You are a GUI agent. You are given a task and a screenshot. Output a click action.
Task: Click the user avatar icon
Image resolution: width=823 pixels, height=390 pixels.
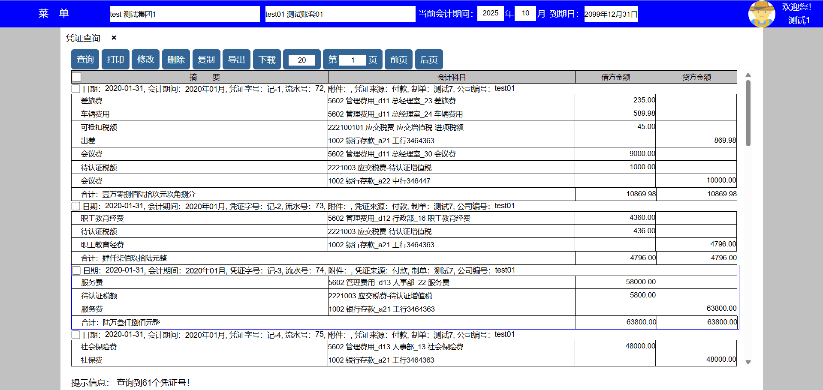(761, 14)
